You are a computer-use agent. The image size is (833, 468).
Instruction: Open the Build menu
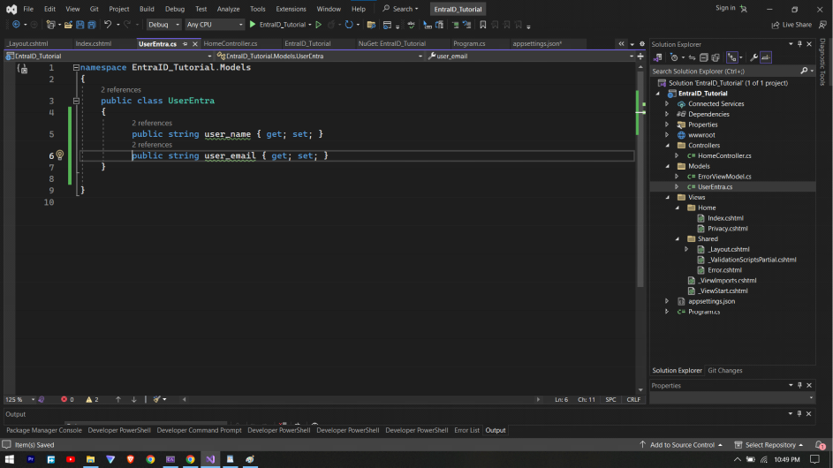point(147,9)
